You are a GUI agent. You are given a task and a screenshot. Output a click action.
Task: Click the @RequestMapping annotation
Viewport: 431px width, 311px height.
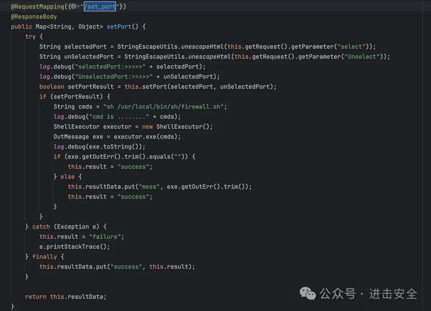[x=37, y=7]
